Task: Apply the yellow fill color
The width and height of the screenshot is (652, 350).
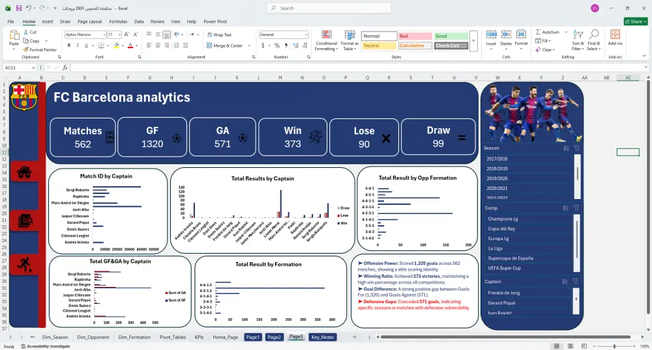Action: click(x=117, y=45)
